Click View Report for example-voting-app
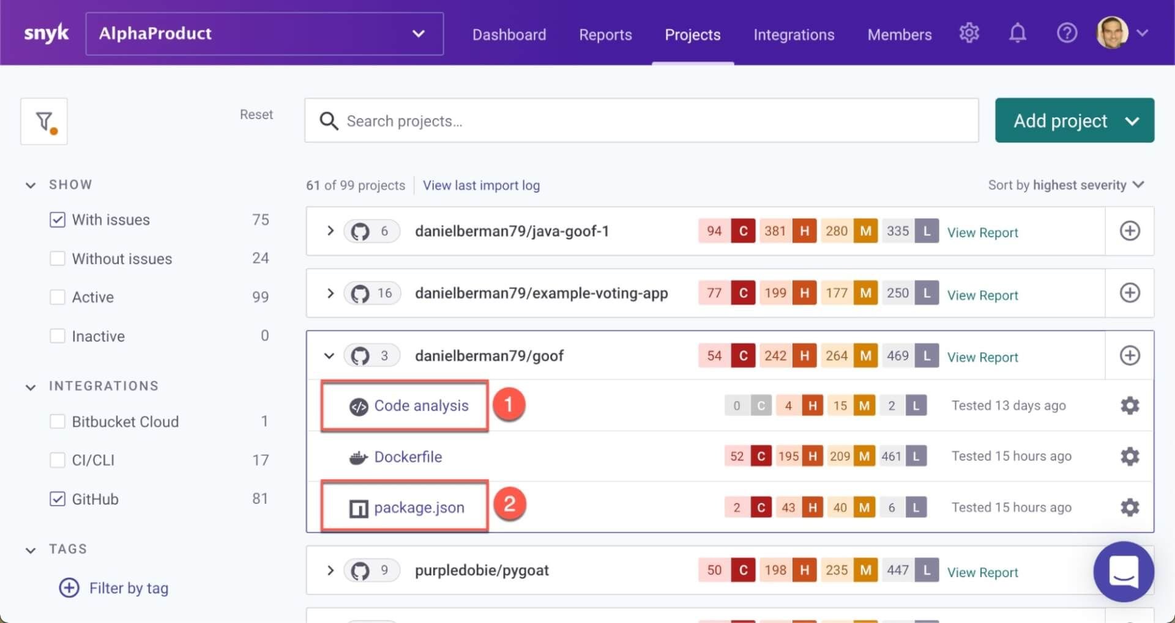This screenshot has height=623, width=1175. (x=982, y=295)
